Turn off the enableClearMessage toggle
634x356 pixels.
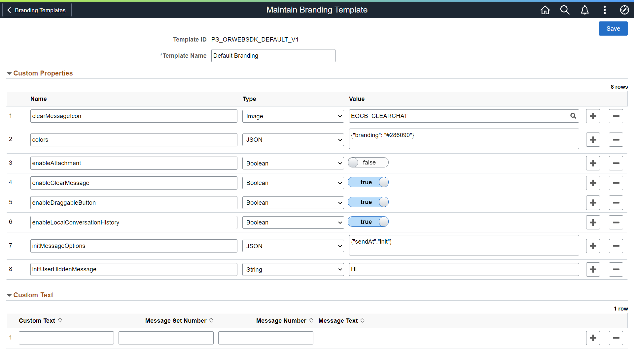[368, 182]
